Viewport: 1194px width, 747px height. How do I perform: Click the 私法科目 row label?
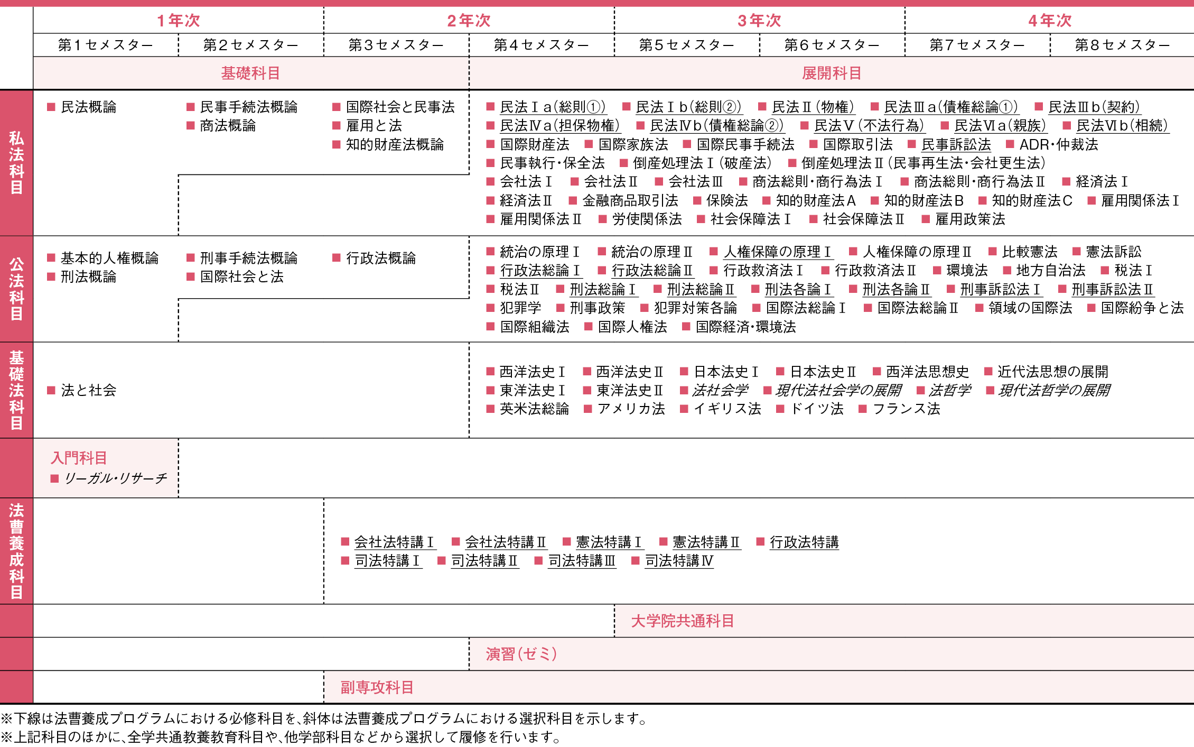tap(16, 163)
